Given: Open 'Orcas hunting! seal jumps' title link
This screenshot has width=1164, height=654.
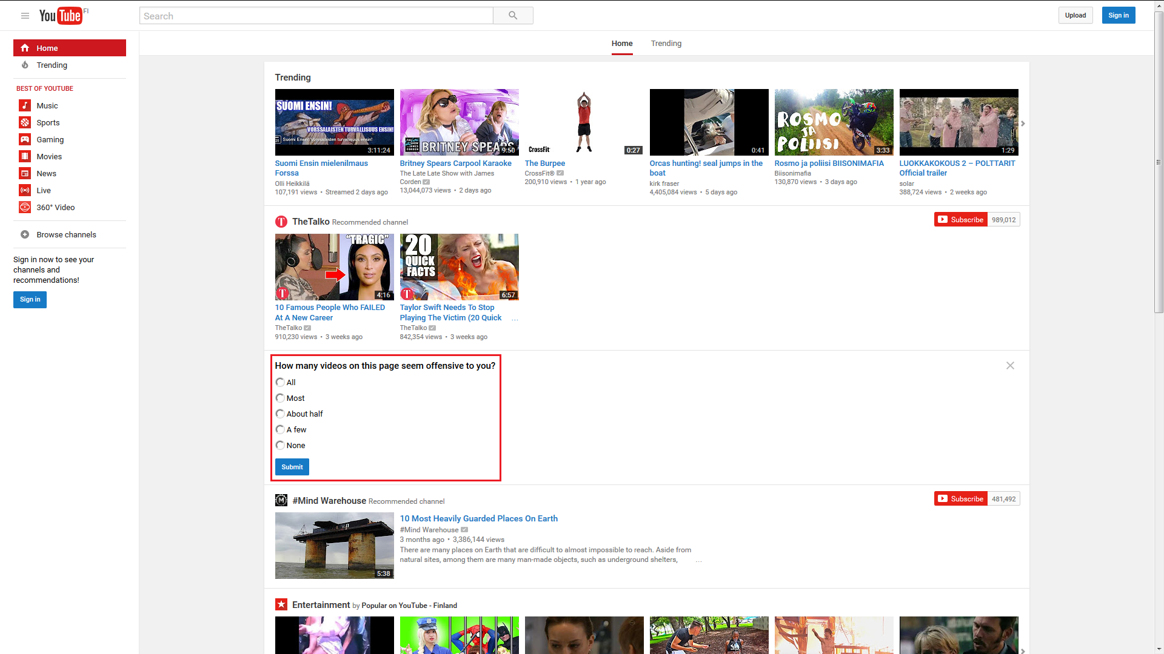Looking at the screenshot, I should (x=706, y=168).
